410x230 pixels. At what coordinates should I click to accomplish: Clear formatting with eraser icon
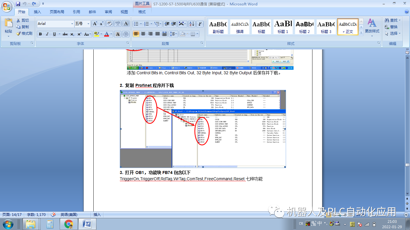110,24
